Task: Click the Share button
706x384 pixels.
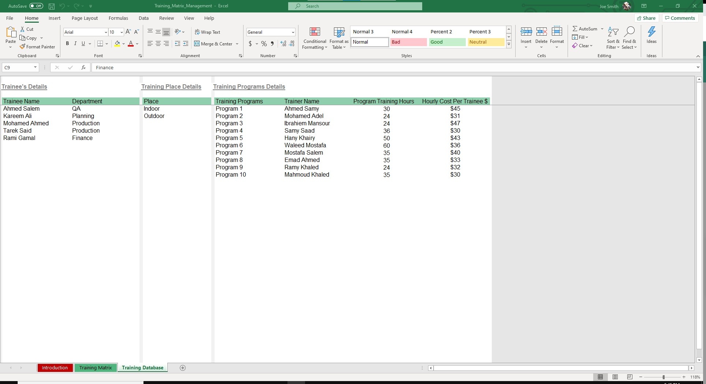Action: (646, 18)
